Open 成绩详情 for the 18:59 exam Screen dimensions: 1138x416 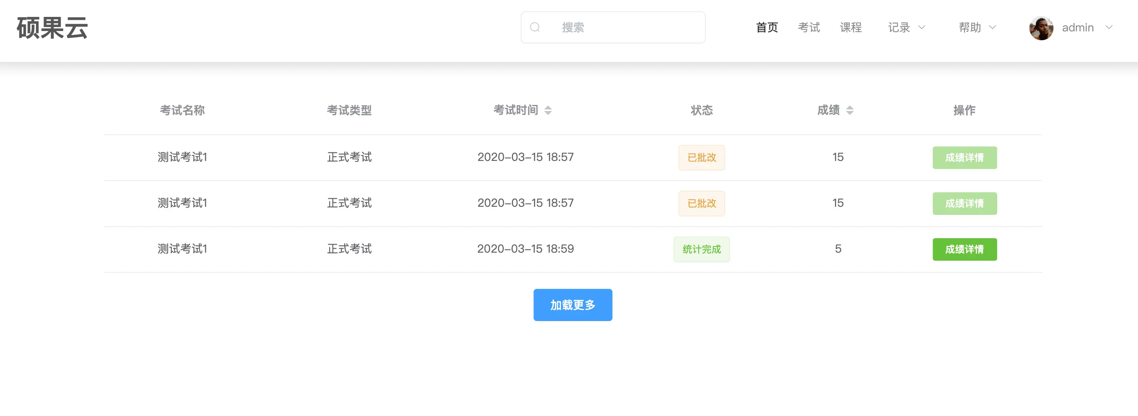tap(965, 249)
